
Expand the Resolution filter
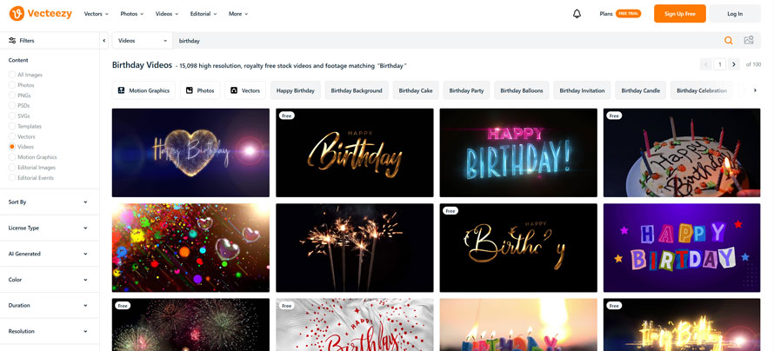50,331
